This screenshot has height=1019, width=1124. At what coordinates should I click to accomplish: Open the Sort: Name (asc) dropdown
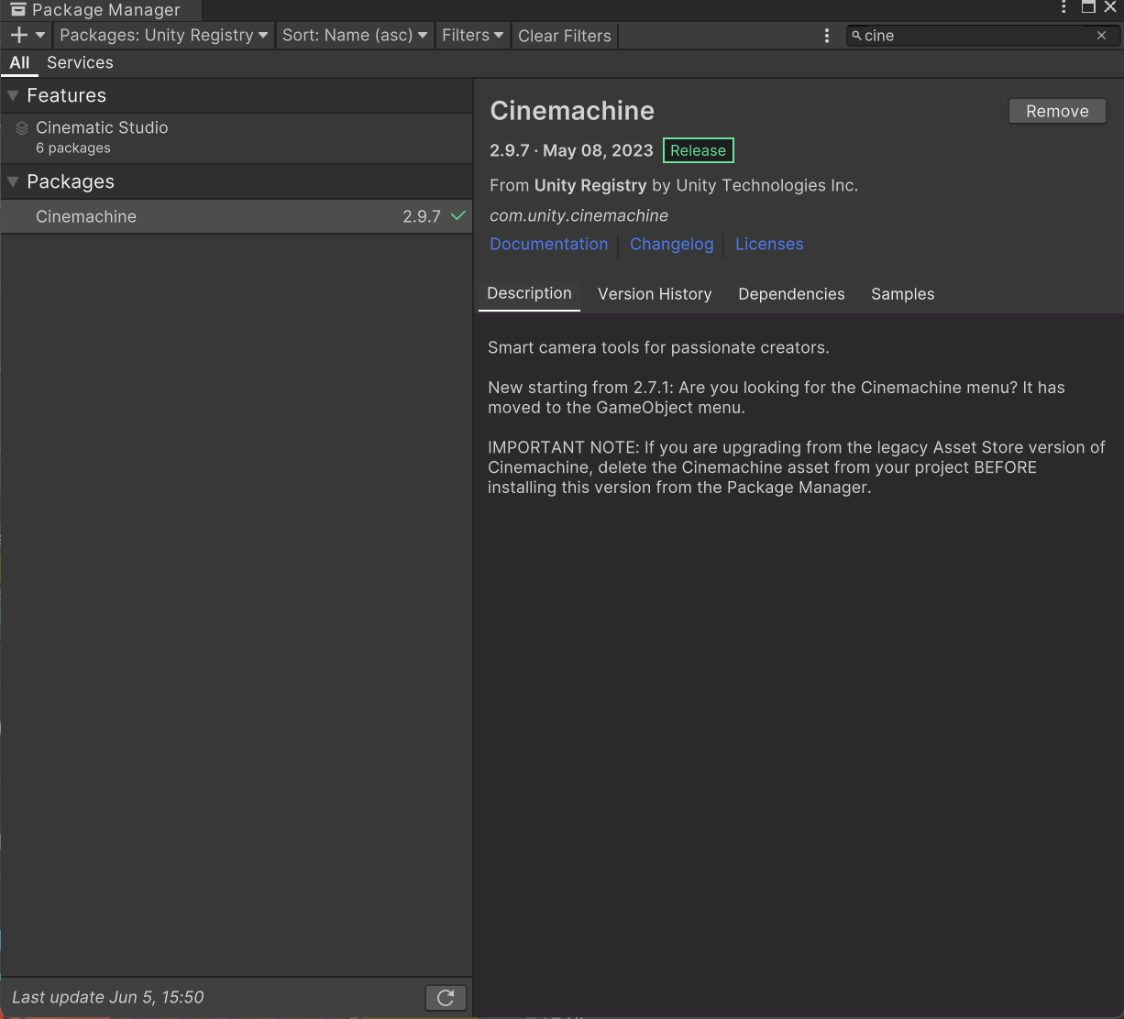coord(355,35)
